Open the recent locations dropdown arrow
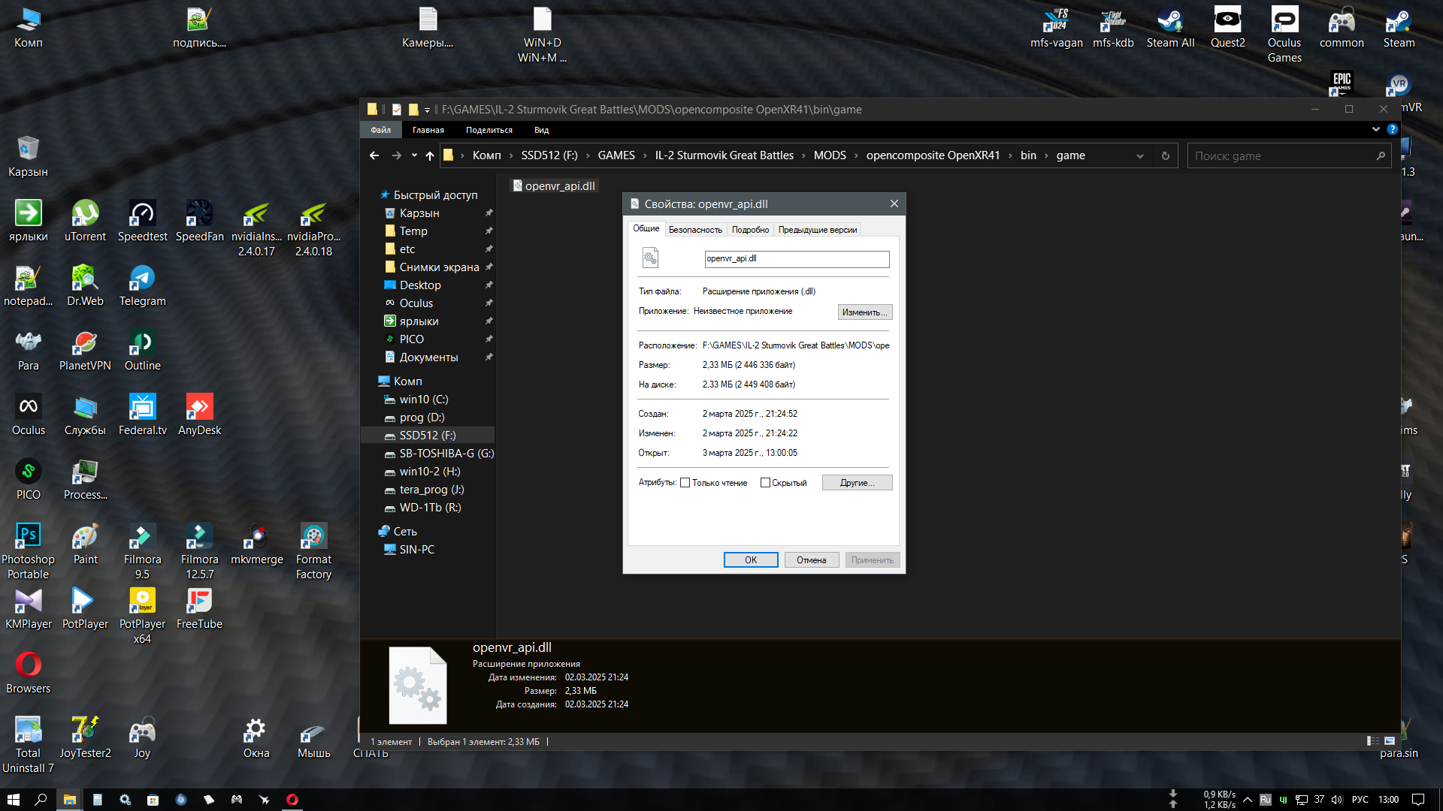1443x811 pixels. 414,155
